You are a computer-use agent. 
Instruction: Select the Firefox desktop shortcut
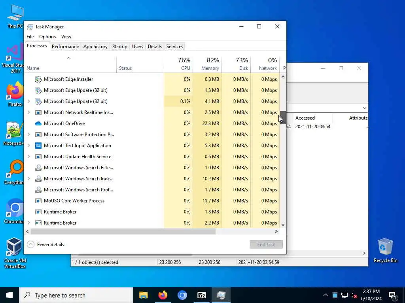click(x=15, y=94)
